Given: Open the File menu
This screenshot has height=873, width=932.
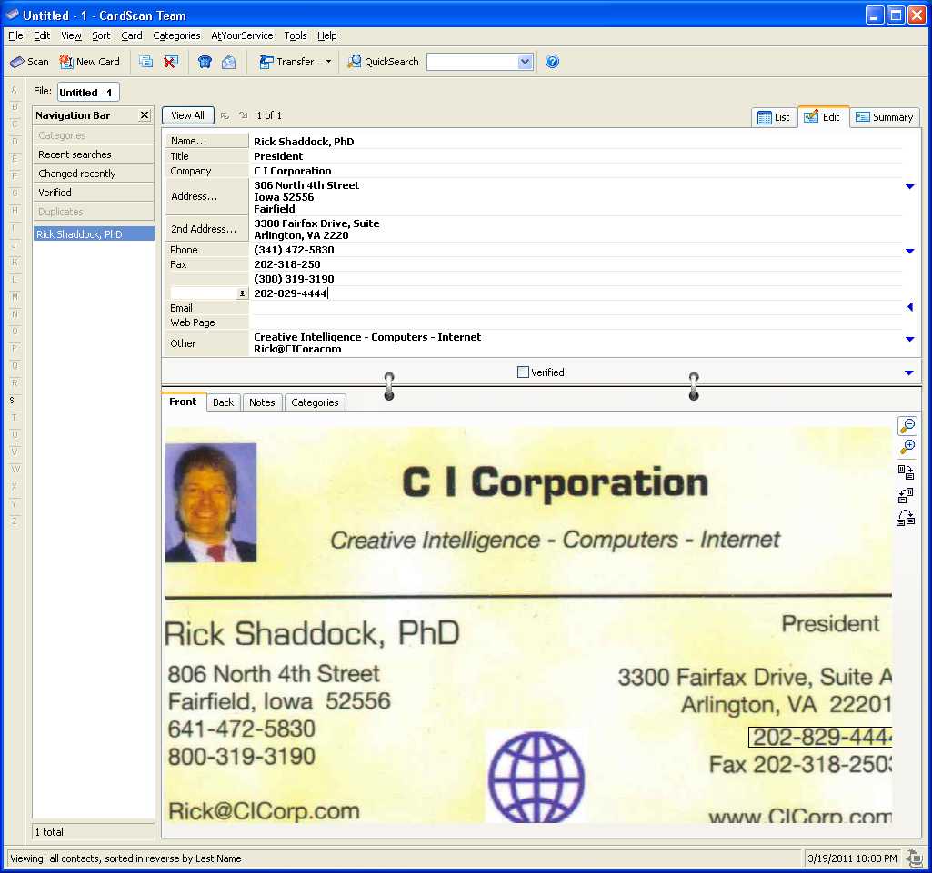Looking at the screenshot, I should click(15, 35).
